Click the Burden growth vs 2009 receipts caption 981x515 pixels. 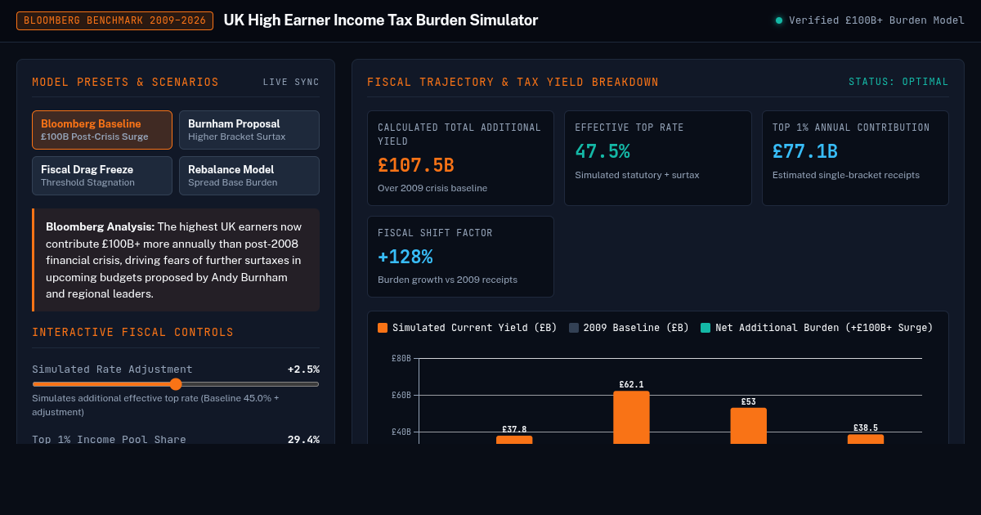tap(447, 280)
